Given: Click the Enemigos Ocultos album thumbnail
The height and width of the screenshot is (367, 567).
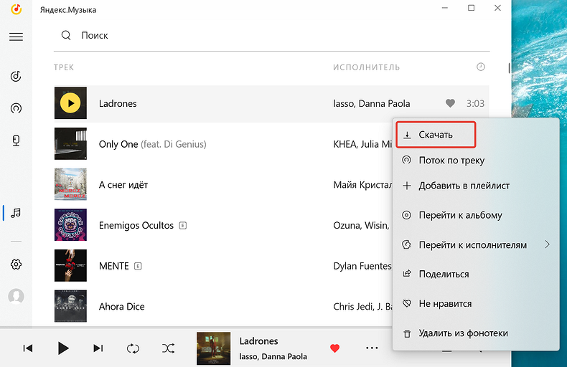Looking at the screenshot, I should tap(70, 225).
